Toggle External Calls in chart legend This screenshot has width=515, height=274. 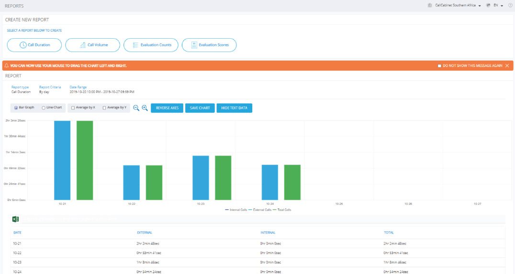pos(260,210)
